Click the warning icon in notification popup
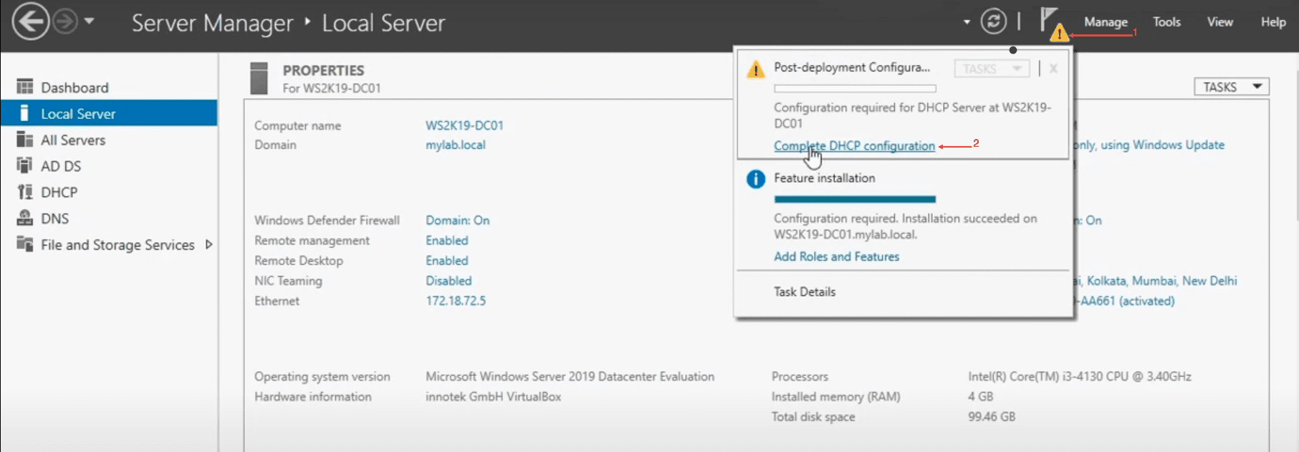This screenshot has width=1299, height=452. [x=755, y=69]
